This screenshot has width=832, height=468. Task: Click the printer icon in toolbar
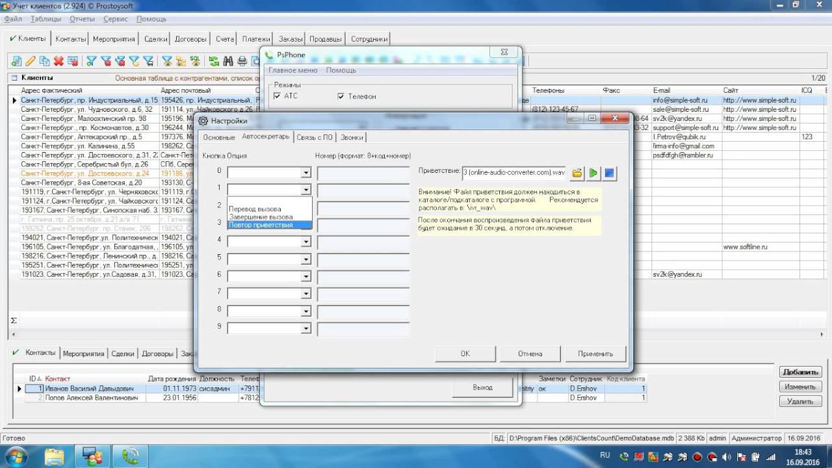(x=242, y=61)
